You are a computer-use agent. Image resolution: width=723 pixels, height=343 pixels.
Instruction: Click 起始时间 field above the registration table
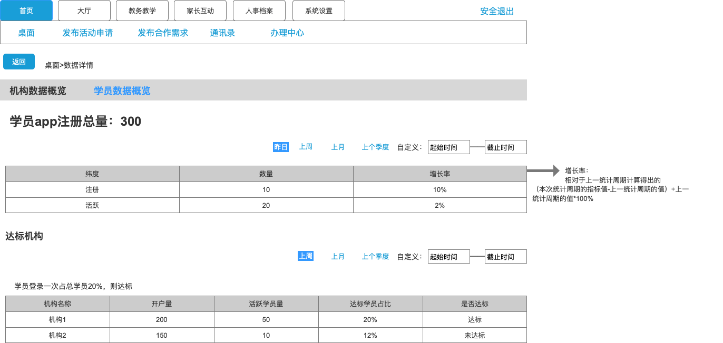click(448, 147)
